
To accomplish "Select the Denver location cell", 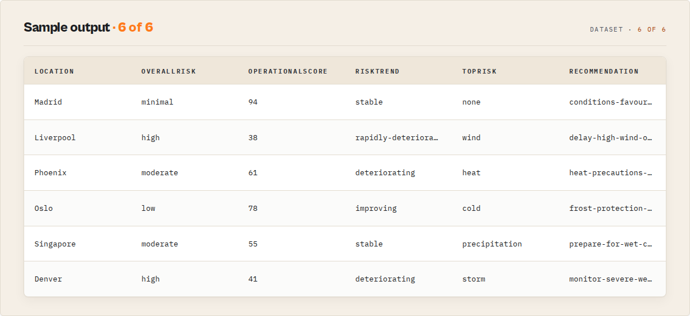I will (48, 279).
